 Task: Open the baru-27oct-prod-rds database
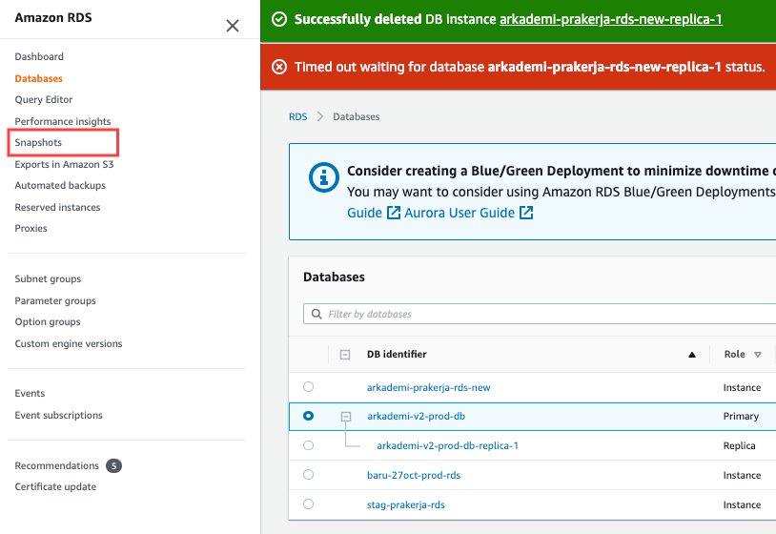[414, 475]
